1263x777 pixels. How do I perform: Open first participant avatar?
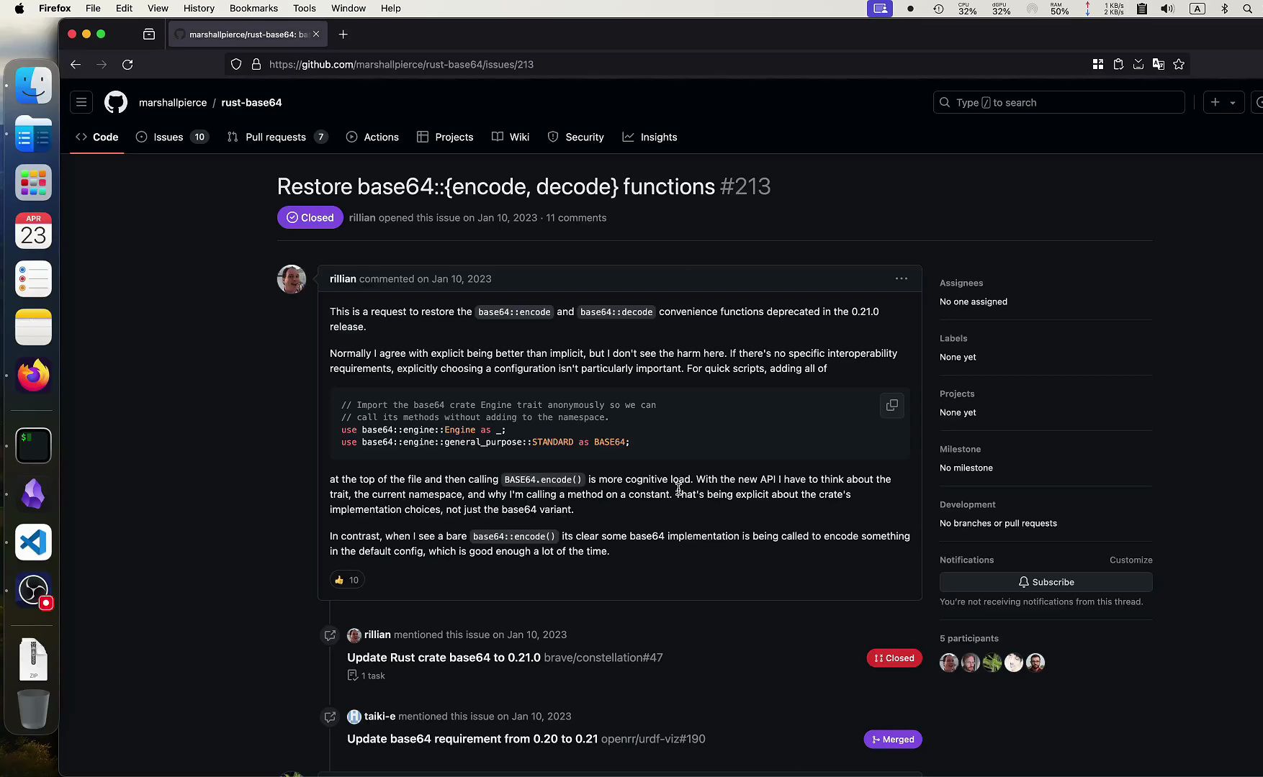[x=949, y=663]
